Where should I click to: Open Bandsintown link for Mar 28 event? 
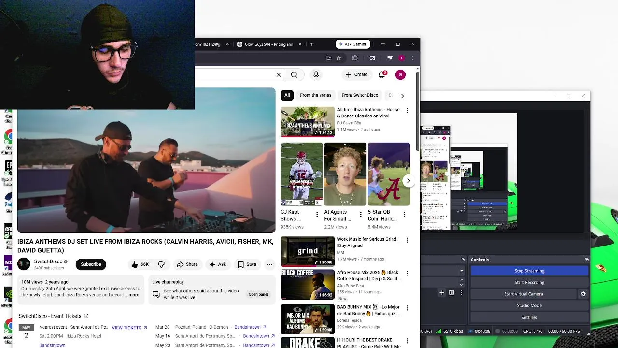click(250, 327)
